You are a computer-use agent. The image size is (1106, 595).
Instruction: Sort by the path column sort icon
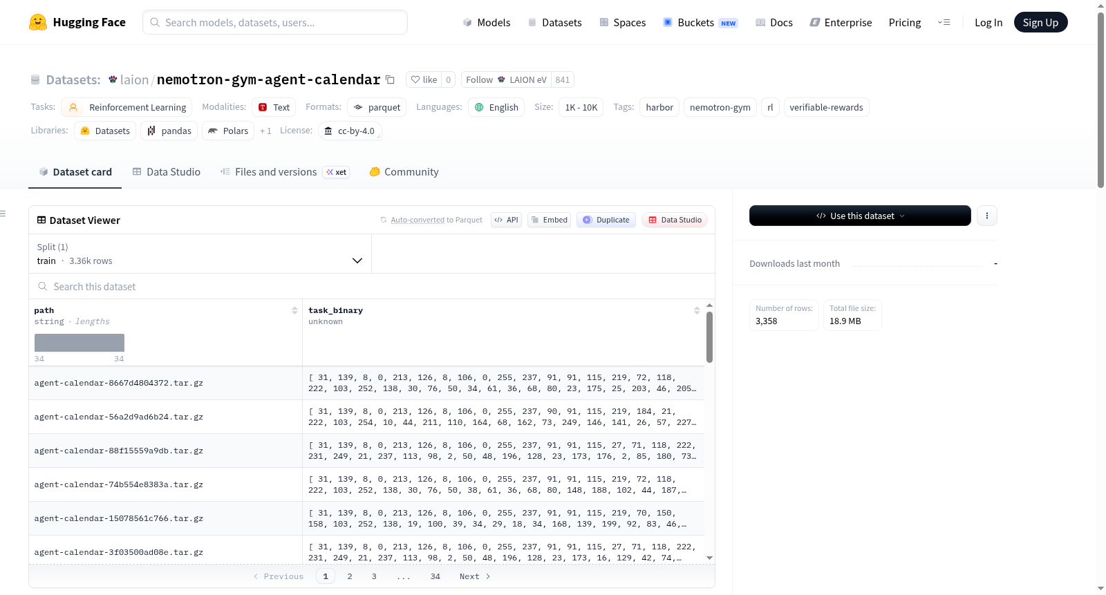pyautogui.click(x=294, y=310)
